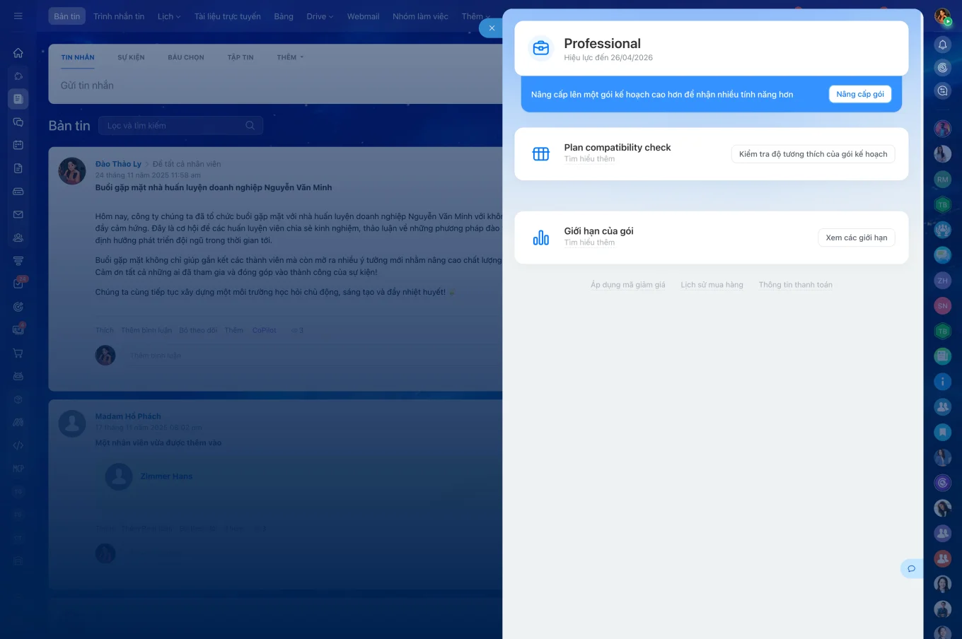Open the home icon in left sidebar

pyautogui.click(x=18, y=52)
